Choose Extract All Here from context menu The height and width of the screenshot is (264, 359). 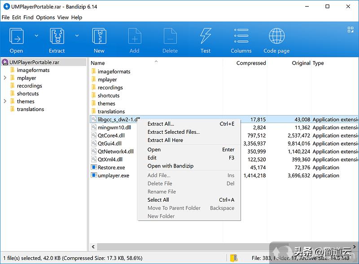pyautogui.click(x=165, y=140)
